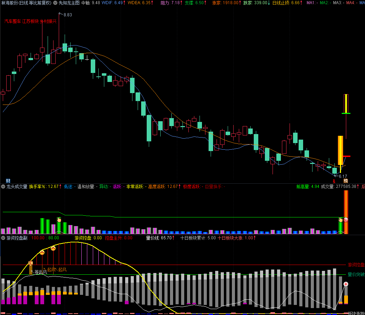Click the 6.17 low price marker

[342, 176]
